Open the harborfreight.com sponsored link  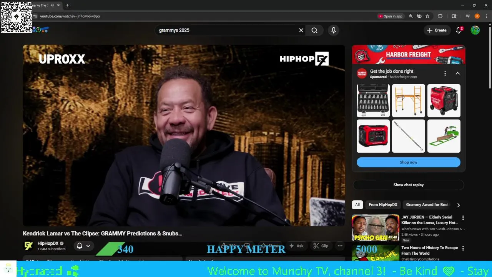(403, 77)
